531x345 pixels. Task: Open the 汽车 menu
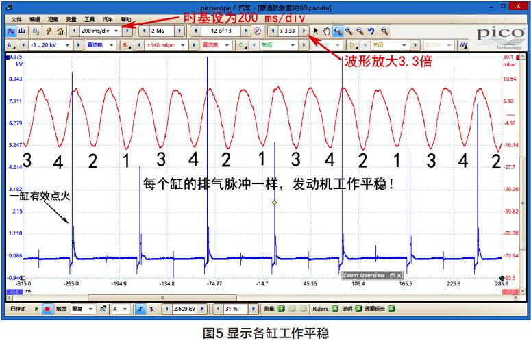[x=108, y=20]
